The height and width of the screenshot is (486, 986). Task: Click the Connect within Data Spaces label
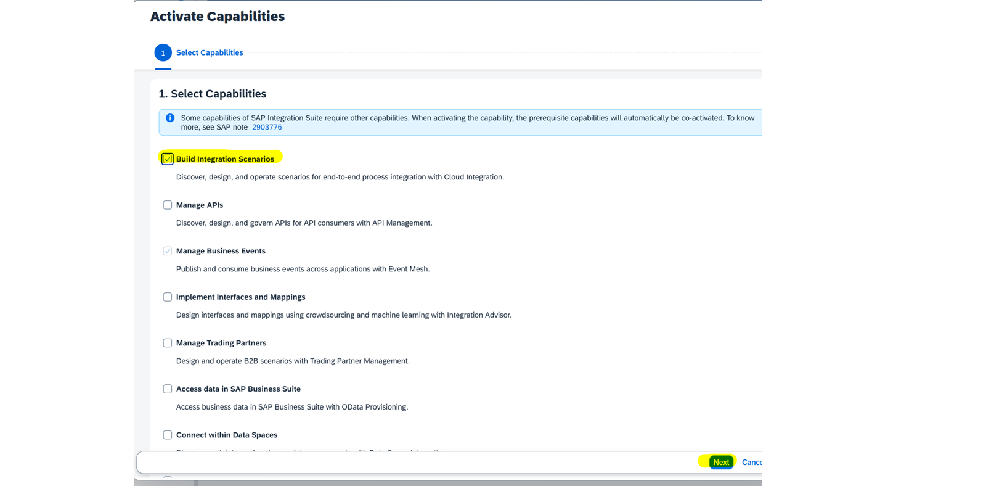[x=227, y=435]
